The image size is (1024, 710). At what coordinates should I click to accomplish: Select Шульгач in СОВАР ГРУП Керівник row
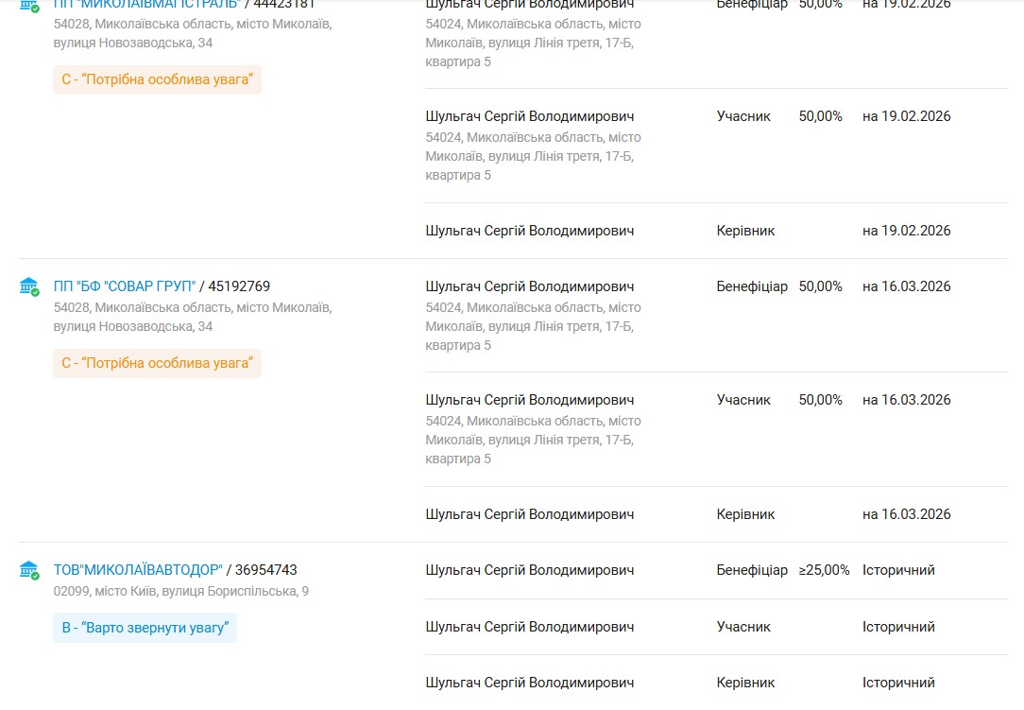[529, 514]
